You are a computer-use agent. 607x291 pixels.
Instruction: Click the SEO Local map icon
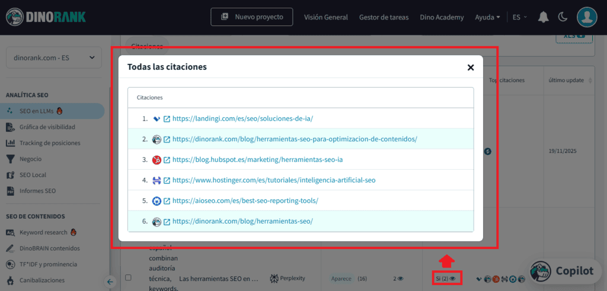tap(10, 175)
